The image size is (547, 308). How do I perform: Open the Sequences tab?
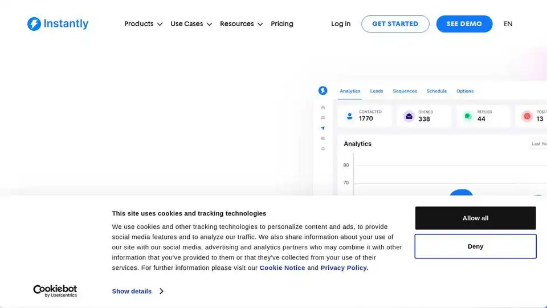click(x=405, y=91)
